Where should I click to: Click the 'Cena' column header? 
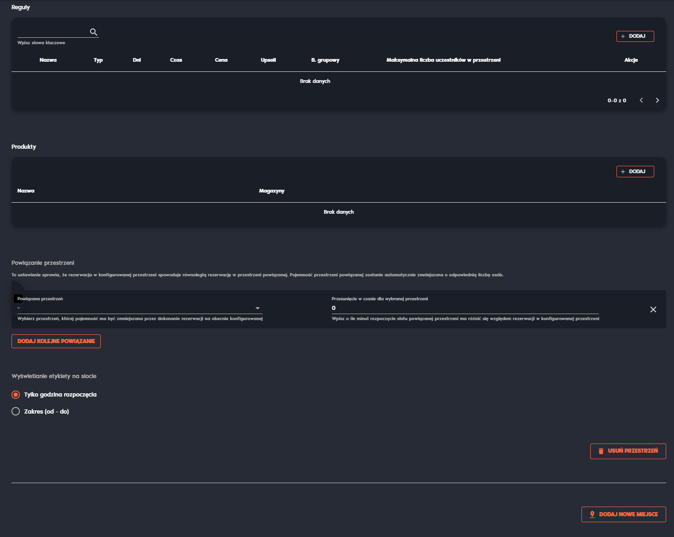[x=221, y=60]
